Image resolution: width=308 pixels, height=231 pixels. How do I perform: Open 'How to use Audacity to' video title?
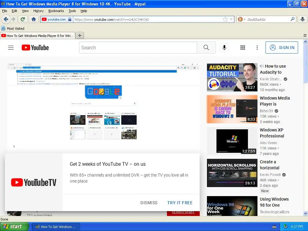coord(273,69)
